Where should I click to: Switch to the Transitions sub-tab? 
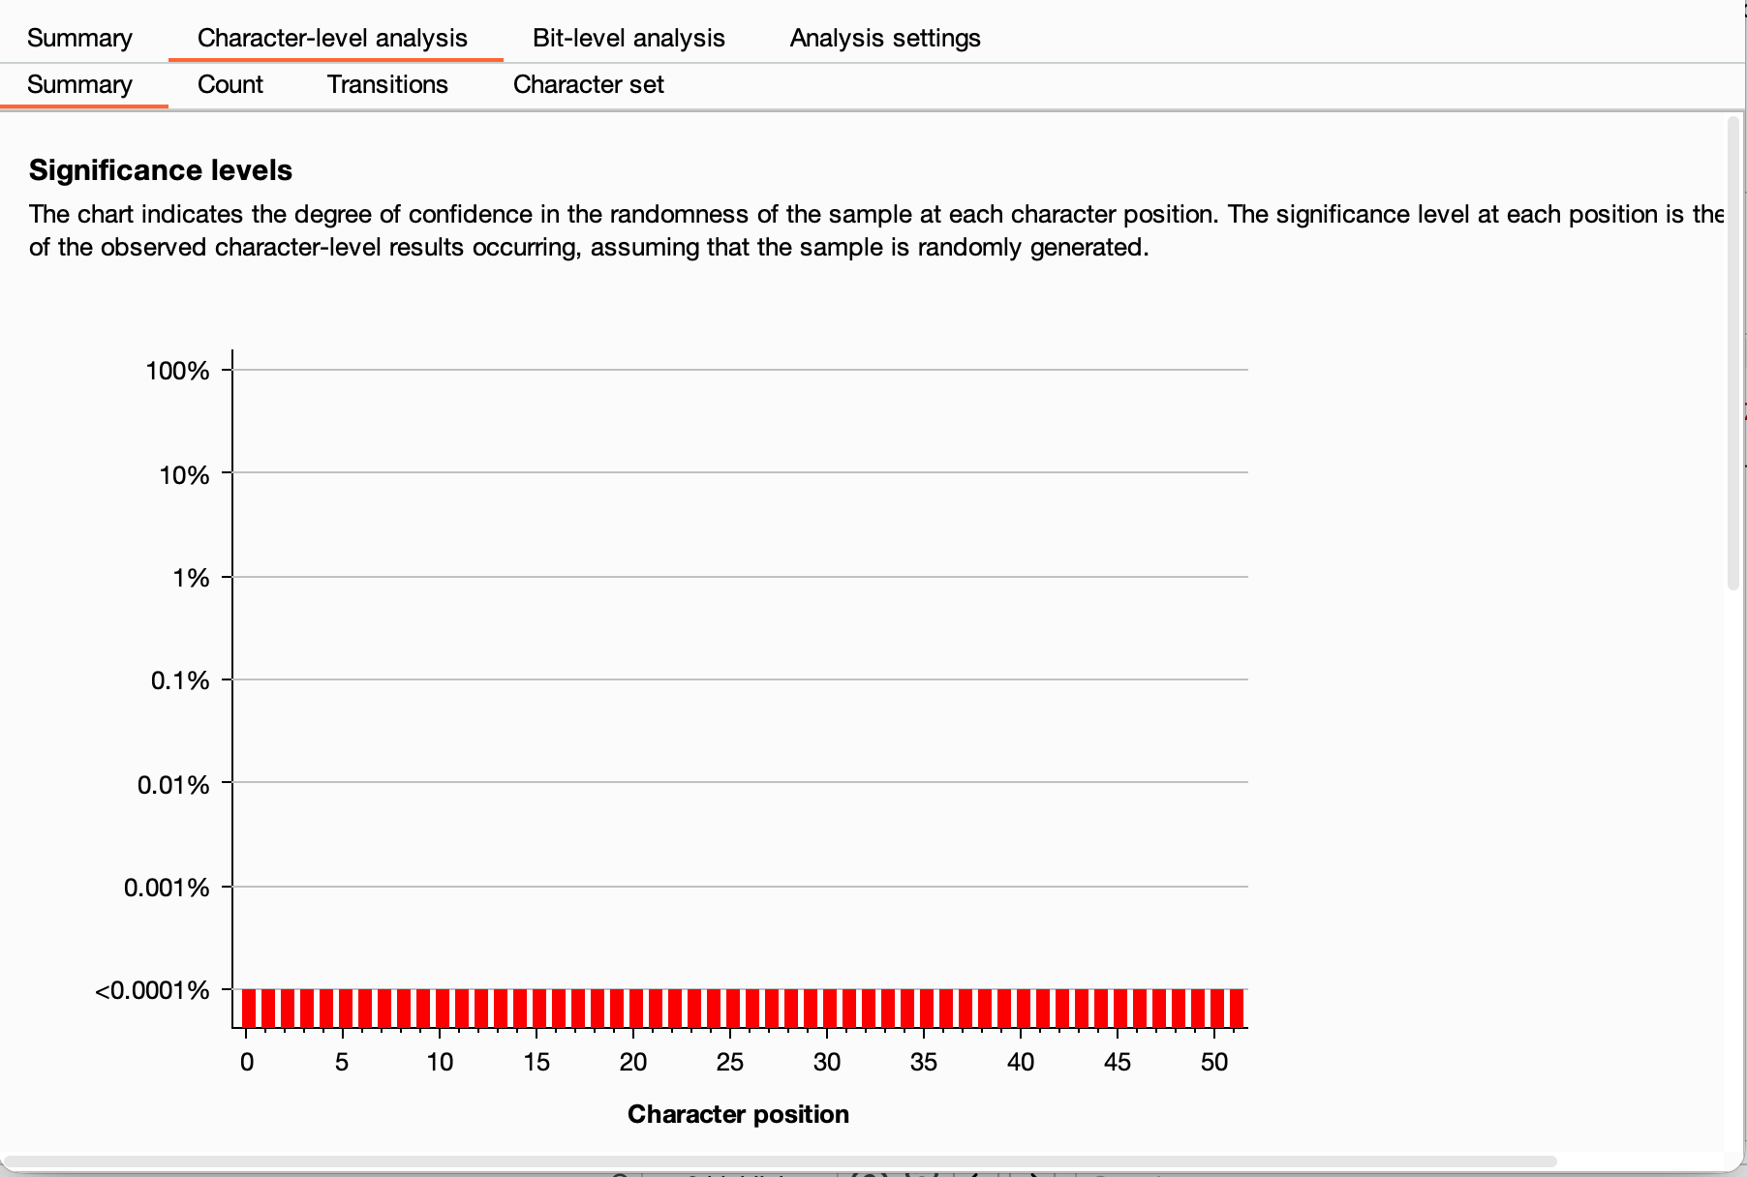387,84
